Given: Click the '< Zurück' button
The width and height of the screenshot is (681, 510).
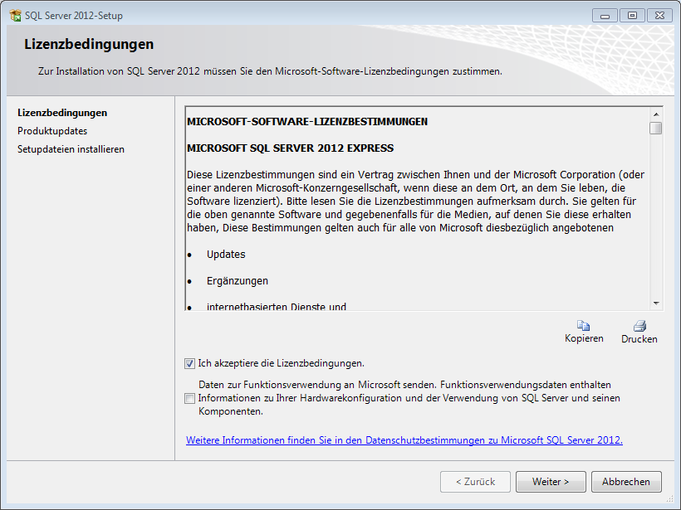Looking at the screenshot, I should (x=474, y=482).
